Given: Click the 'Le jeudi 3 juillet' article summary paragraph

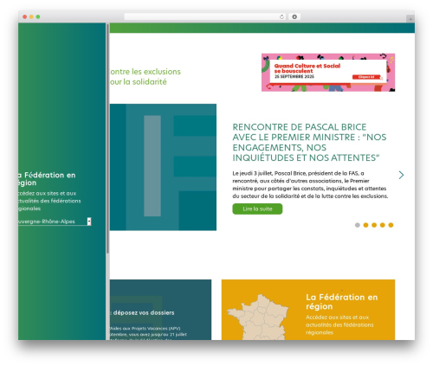Looking at the screenshot, I should [x=310, y=184].
